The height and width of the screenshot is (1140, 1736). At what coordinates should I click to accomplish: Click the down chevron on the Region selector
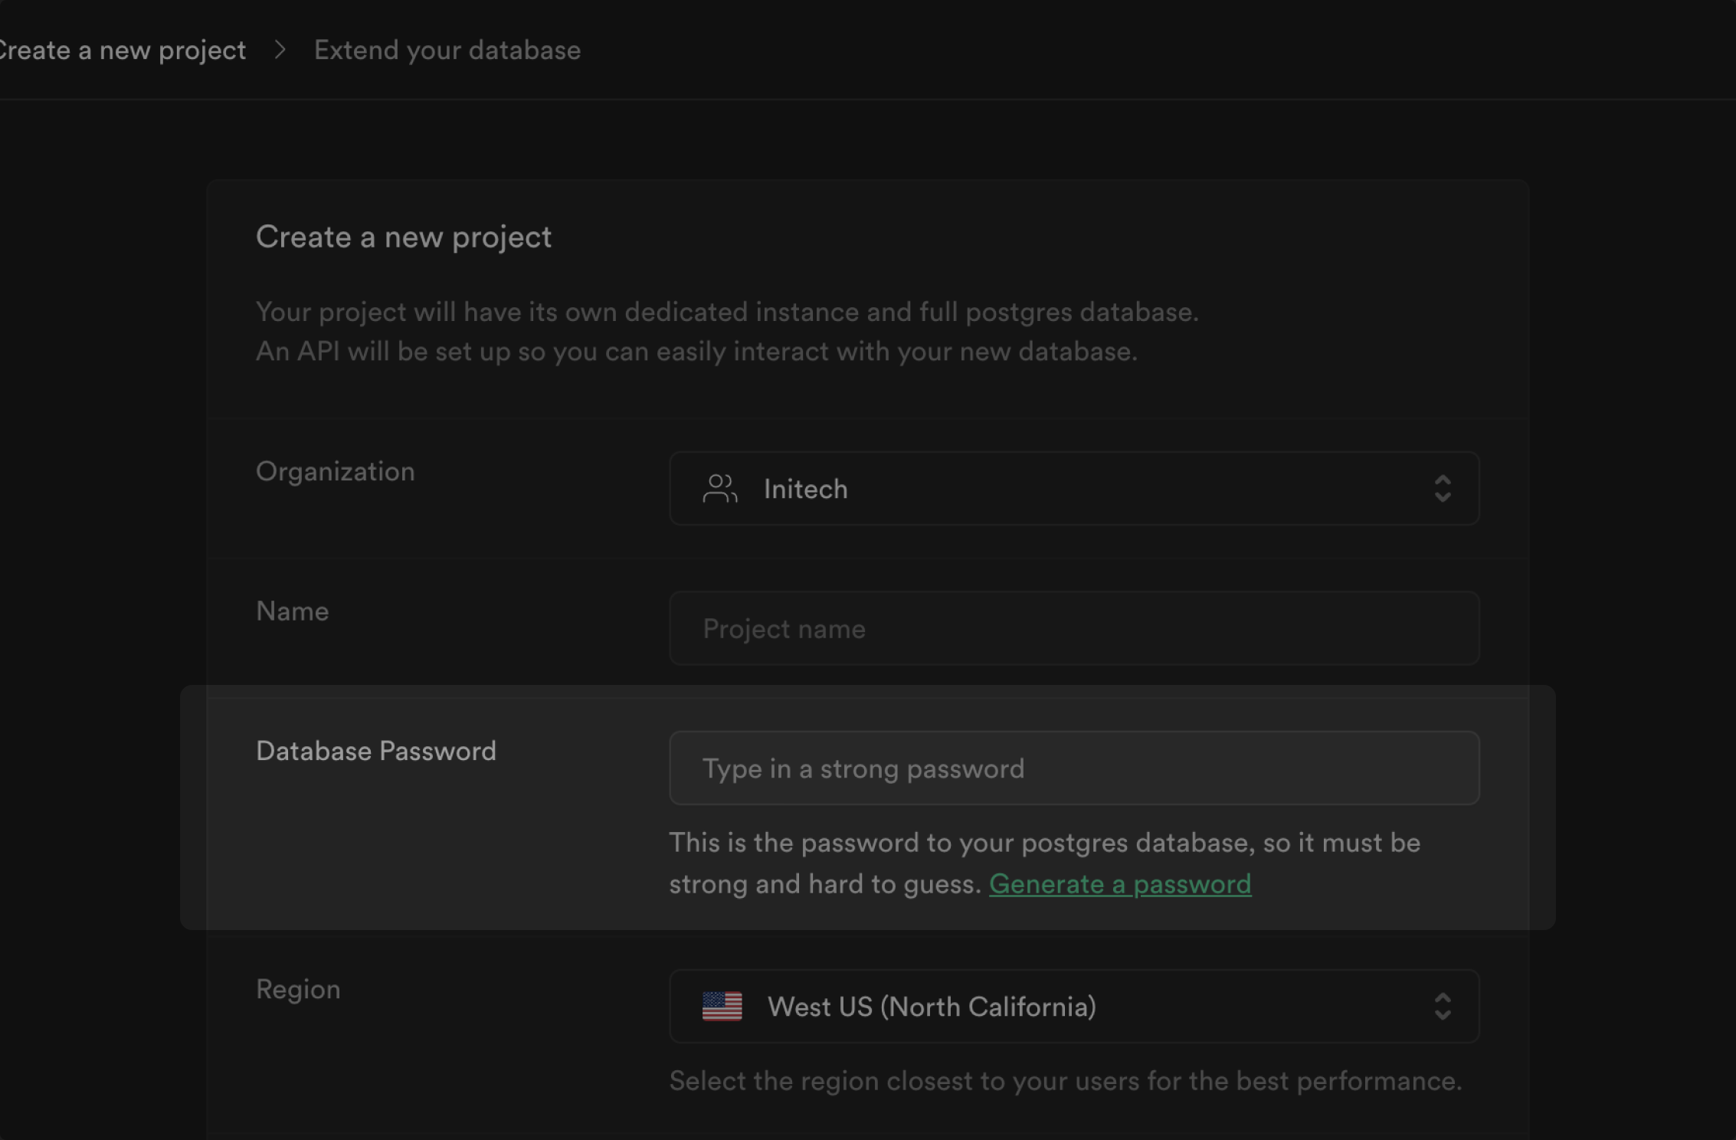coord(1443,1017)
